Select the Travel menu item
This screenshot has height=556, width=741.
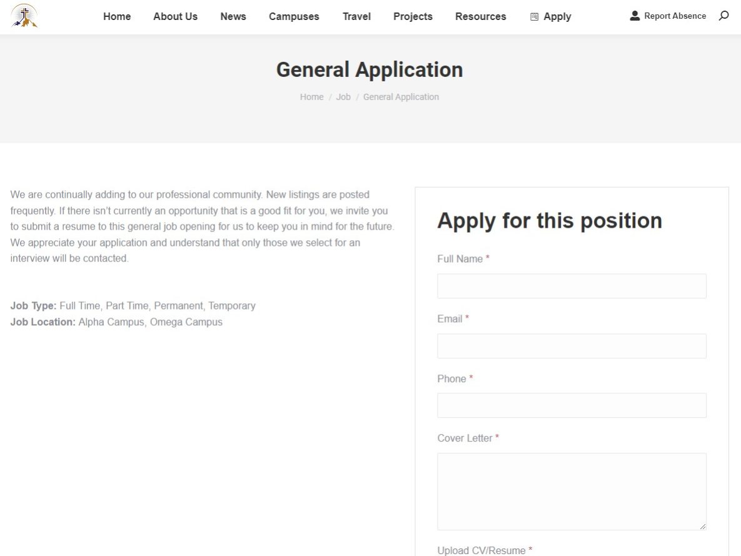click(356, 17)
